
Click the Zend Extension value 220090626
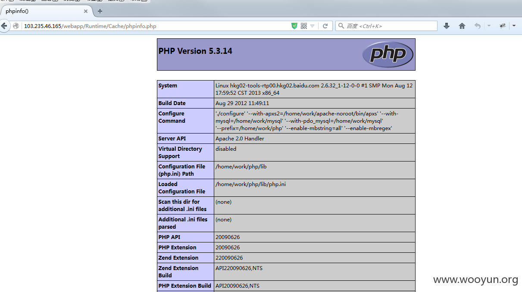click(x=229, y=258)
